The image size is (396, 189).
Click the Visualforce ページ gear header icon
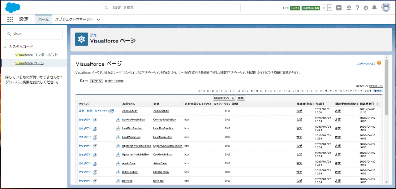pyautogui.click(x=81, y=39)
